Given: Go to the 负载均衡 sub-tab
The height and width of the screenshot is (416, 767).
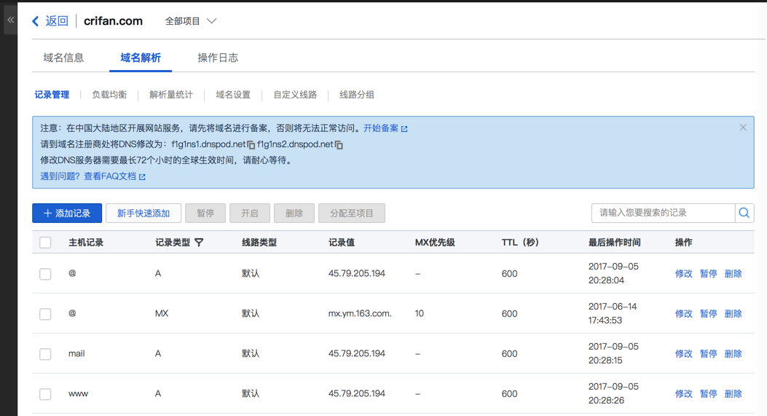Looking at the screenshot, I should (x=109, y=95).
